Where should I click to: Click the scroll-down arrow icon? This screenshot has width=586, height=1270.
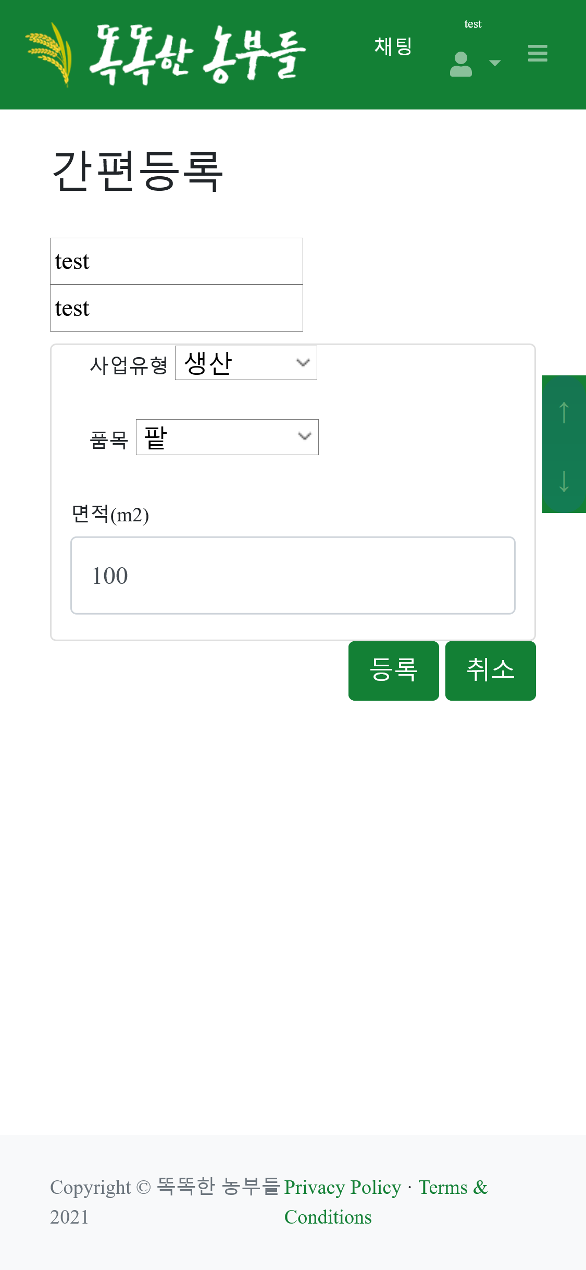(x=564, y=481)
